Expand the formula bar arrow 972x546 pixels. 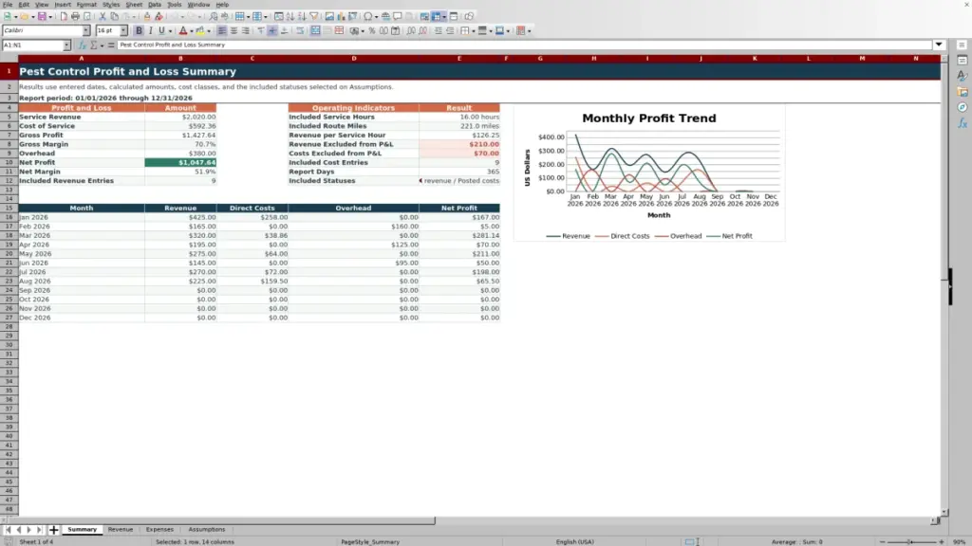939,45
